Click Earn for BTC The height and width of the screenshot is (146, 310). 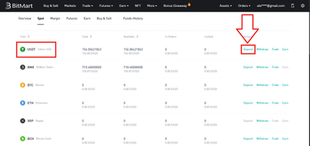click(285, 85)
